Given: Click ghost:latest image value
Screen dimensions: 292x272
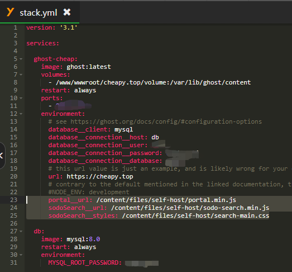Looking at the screenshot, I should [89, 67].
